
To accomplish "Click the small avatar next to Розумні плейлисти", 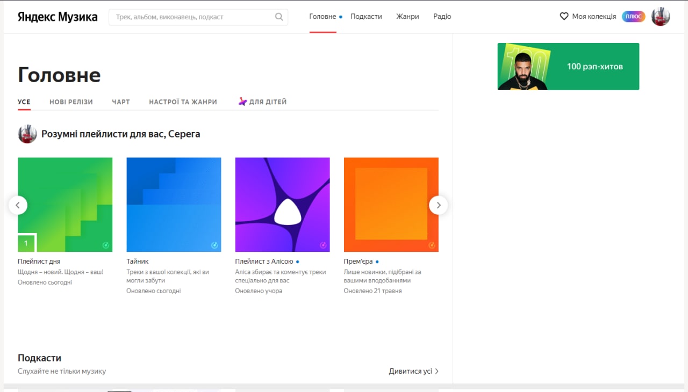I will [x=27, y=134].
